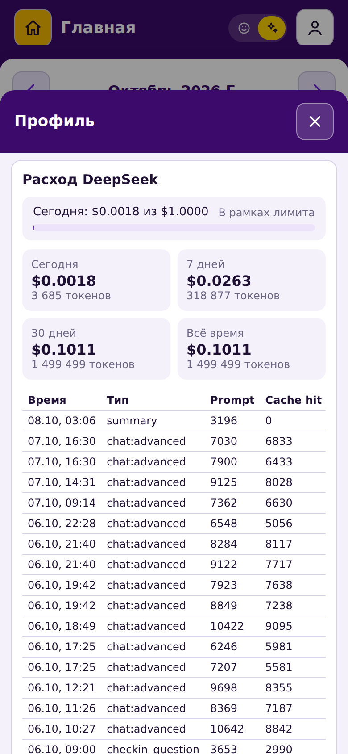Click the Время column header
Screen dimensions: 348x754
[47, 400]
